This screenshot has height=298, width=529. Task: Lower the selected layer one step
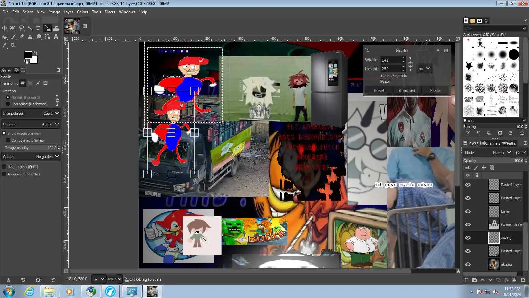(x=490, y=280)
